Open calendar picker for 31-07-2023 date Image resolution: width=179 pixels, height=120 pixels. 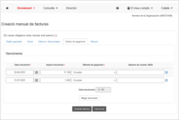click(37, 80)
